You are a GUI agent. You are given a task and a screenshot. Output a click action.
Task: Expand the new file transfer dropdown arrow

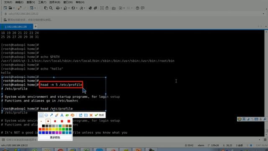pyautogui.click(x=124, y=8)
